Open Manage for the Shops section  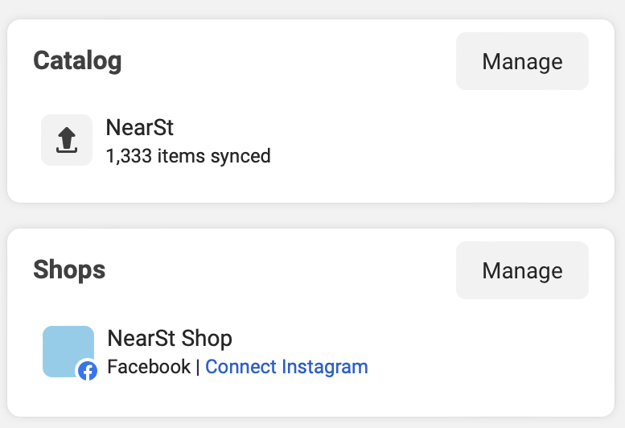522,270
